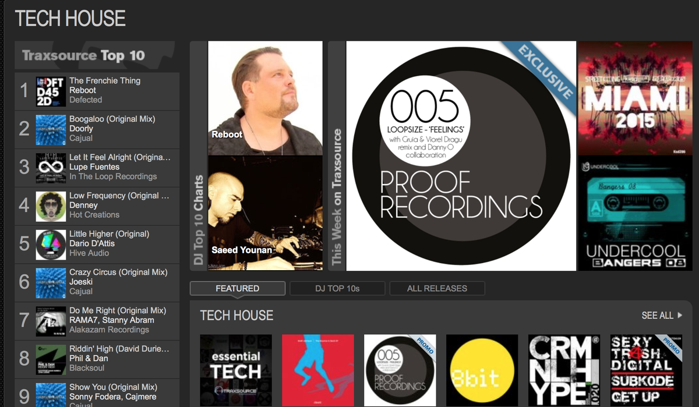Screen dimensions: 699x407
Task: Open Boogaloo (Original Mix) track
Action: tap(112, 119)
